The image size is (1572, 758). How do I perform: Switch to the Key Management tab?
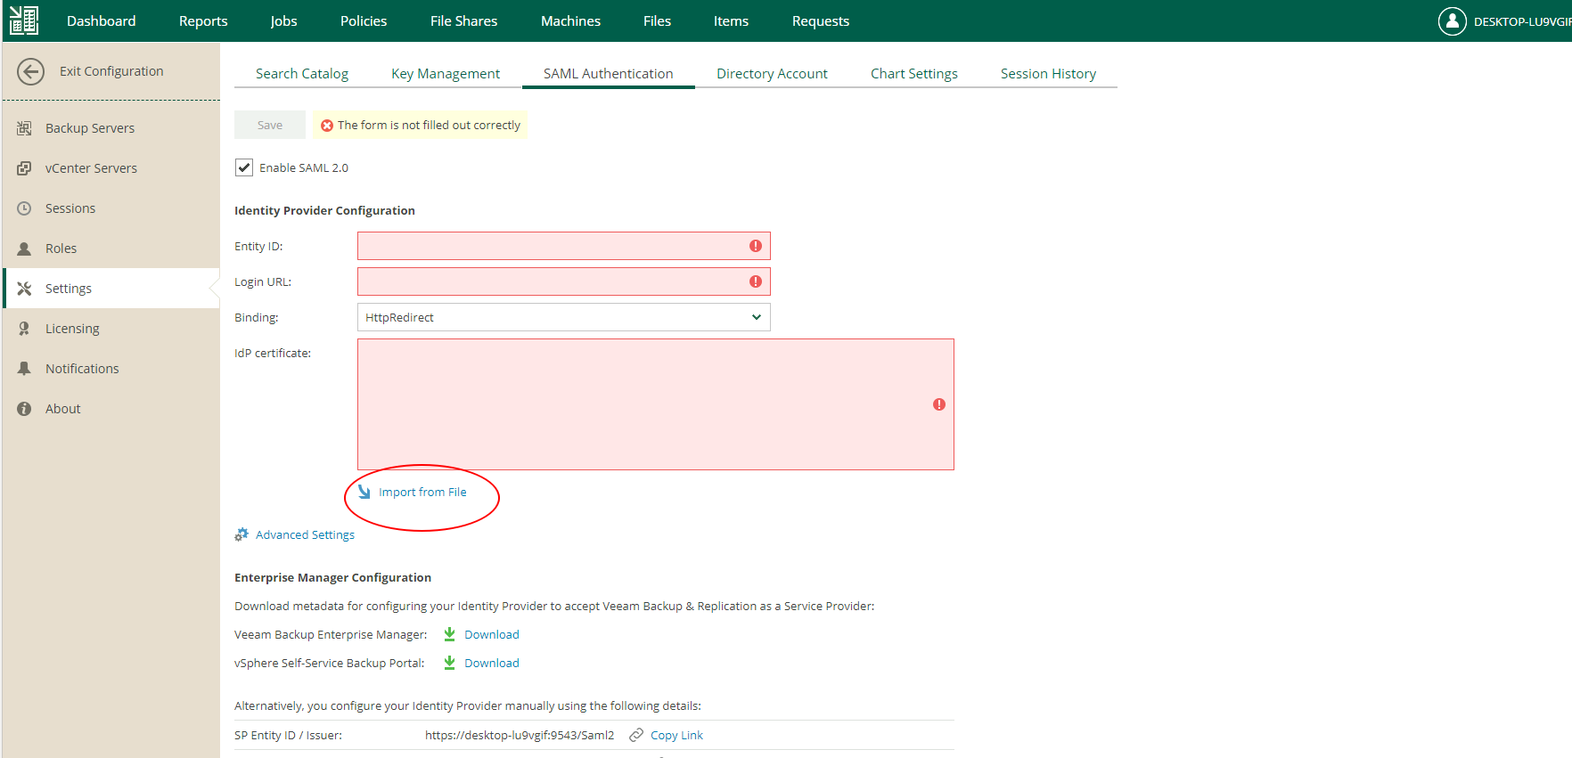click(446, 73)
